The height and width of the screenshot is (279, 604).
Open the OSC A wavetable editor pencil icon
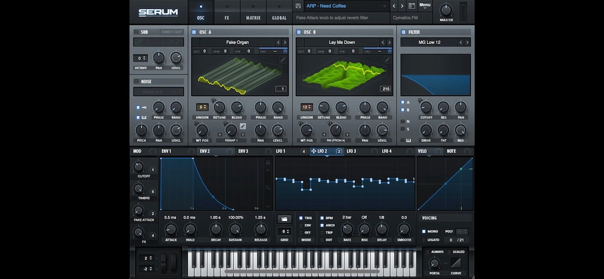click(283, 60)
